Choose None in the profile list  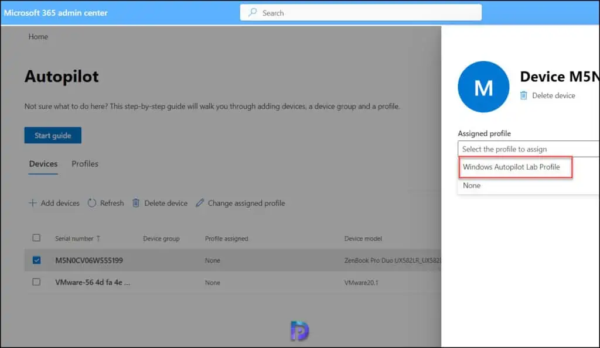472,185
